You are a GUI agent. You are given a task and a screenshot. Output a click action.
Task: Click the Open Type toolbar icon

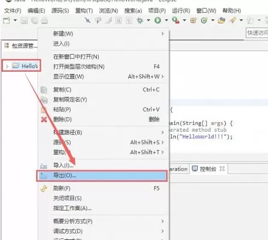pos(222,20)
